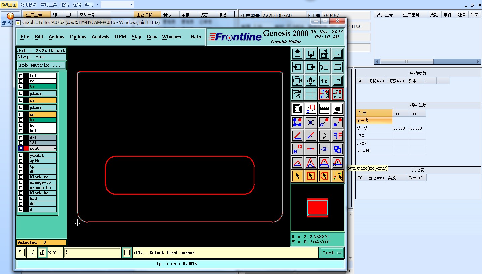Open the small arrow dropdown after 帮助
Viewport: 482px width, 274px height.
pyautogui.click(x=97, y=5)
